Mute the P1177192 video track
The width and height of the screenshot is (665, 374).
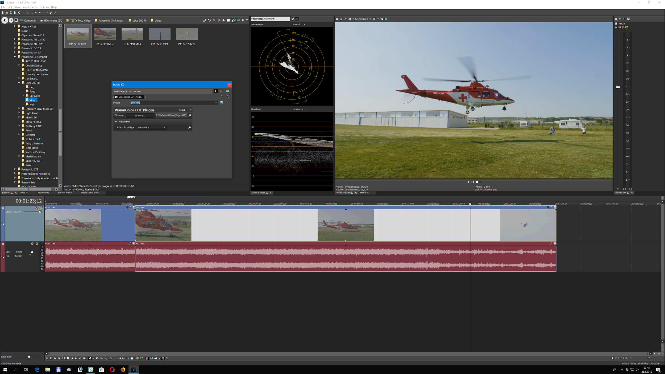tap(37, 207)
